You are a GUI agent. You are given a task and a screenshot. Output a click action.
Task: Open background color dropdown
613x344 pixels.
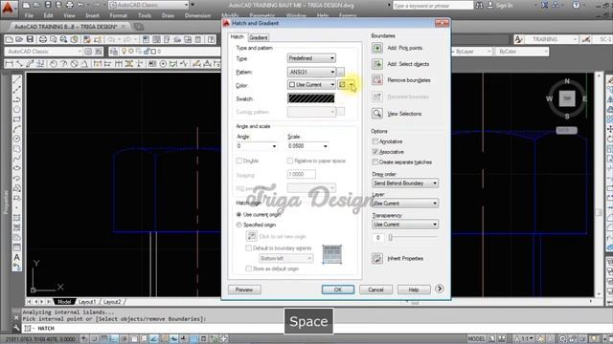(347, 85)
